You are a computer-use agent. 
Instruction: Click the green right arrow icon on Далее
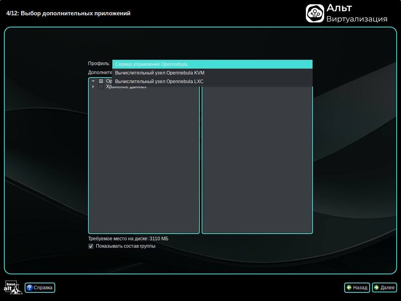[x=376, y=288]
